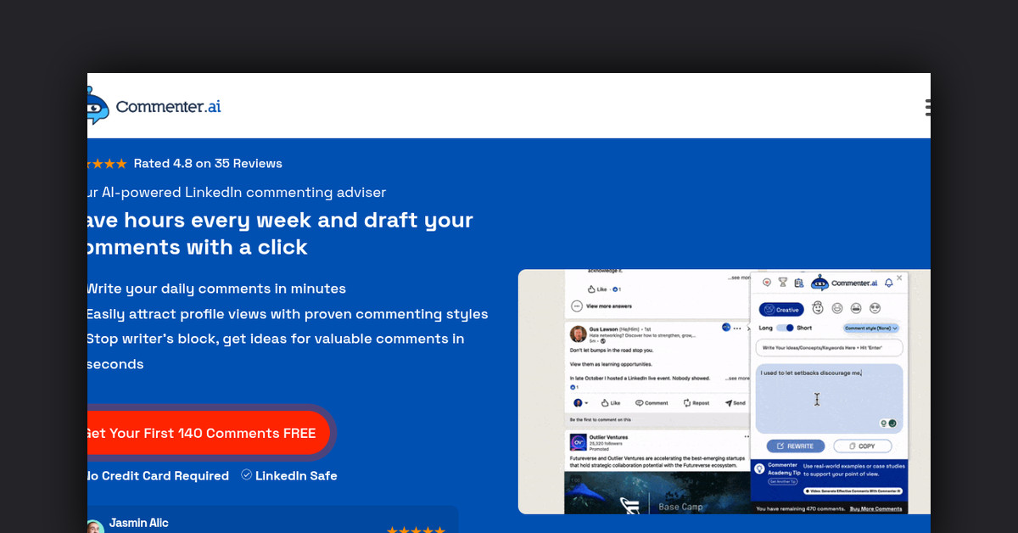This screenshot has width=1018, height=533.
Task: Open the hamburger menu at top right
Action: 928,107
